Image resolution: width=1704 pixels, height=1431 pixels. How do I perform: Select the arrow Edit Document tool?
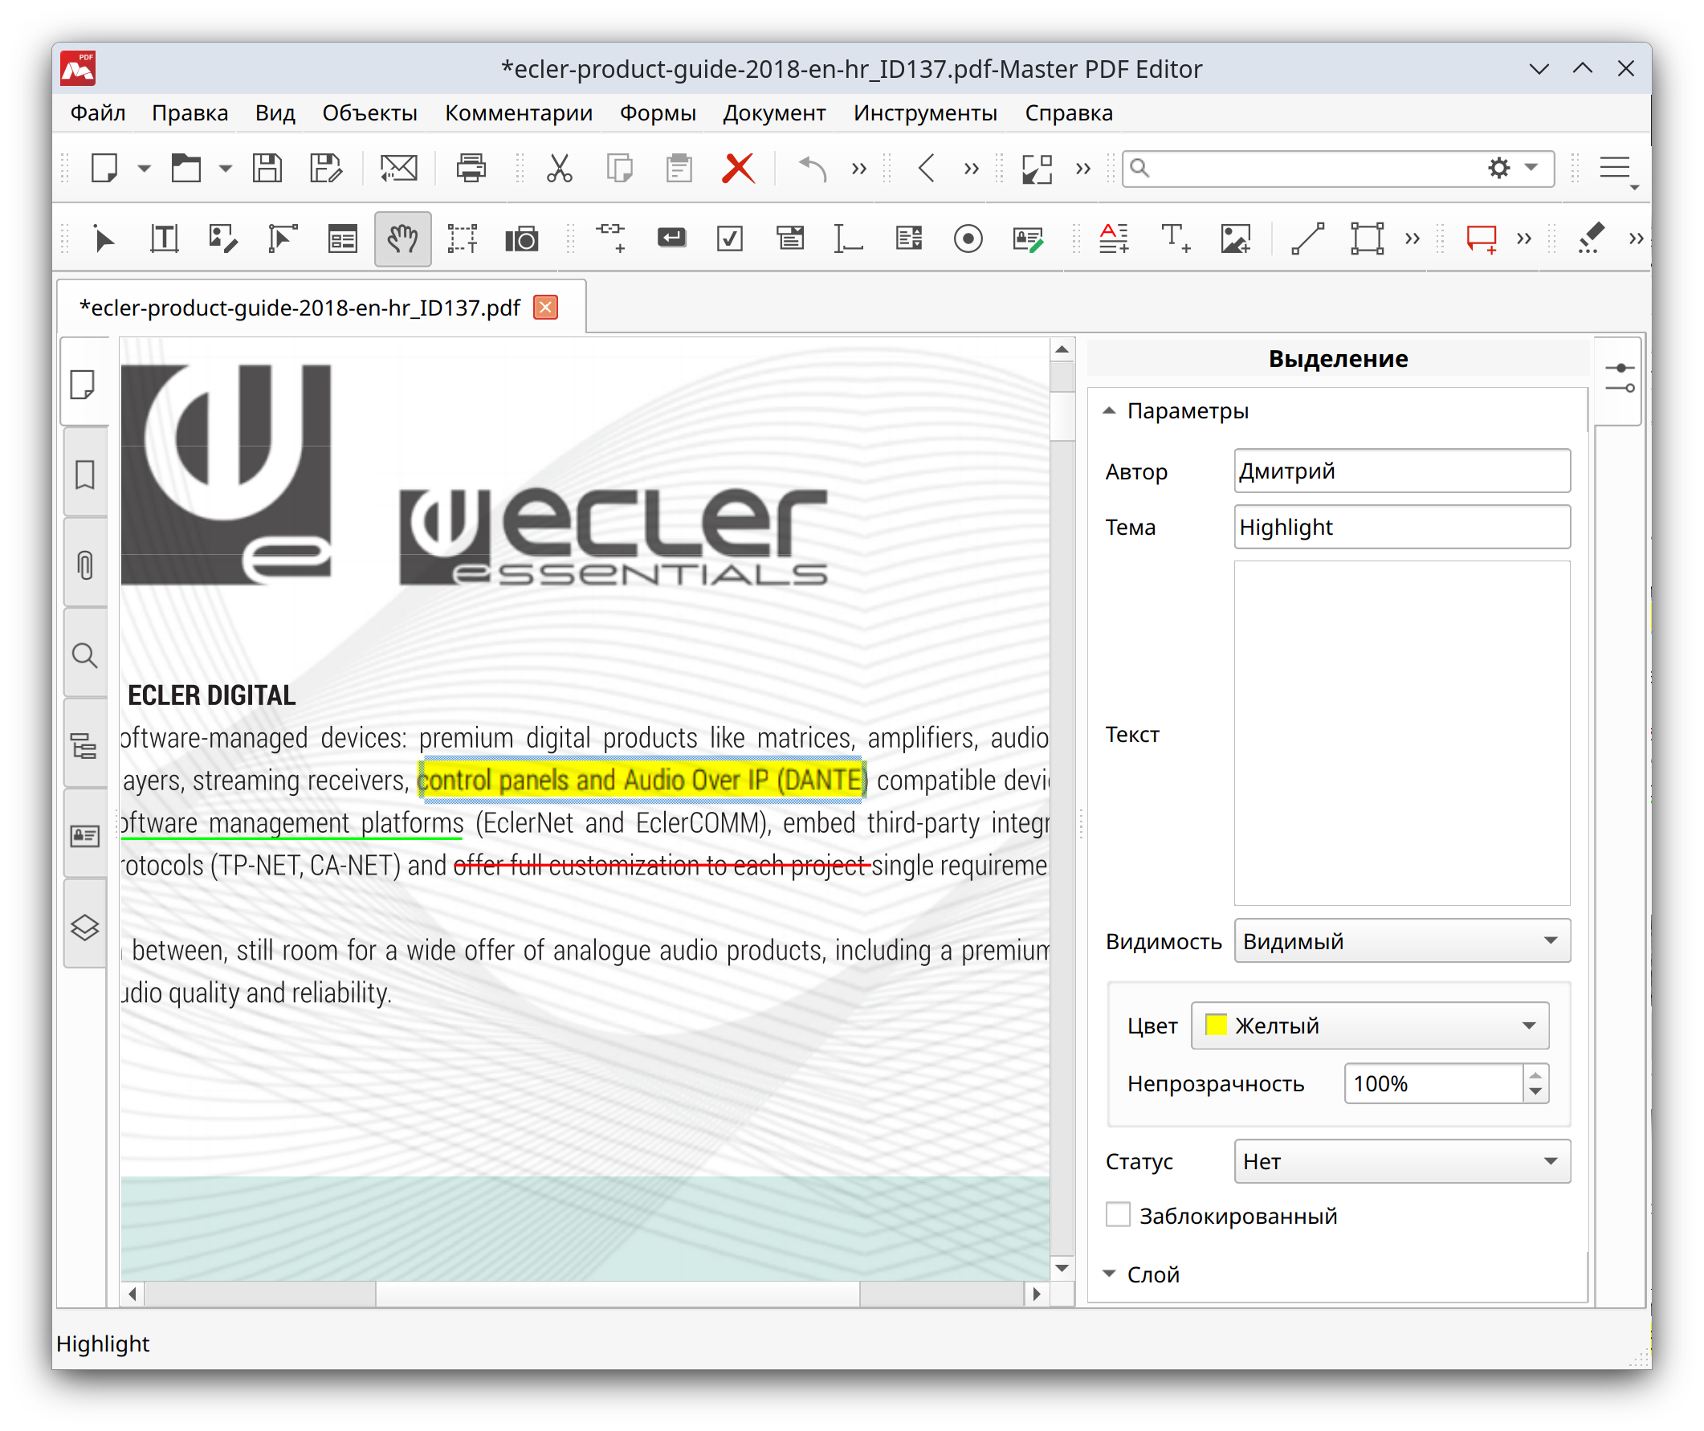(104, 238)
